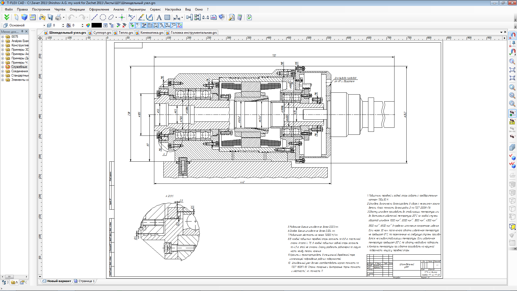
Task: Select the dimension tool
Action: click(176, 17)
